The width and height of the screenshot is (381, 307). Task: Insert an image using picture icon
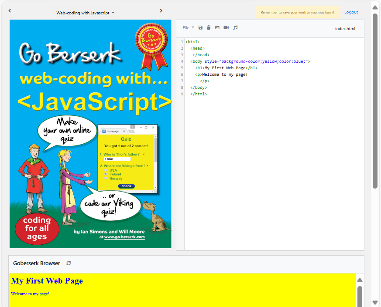pyautogui.click(x=217, y=27)
